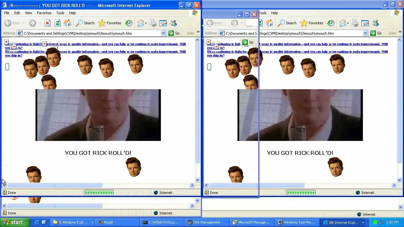Click Links label in left window toolbar
The width and height of the screenshot is (404, 227).
pos(190,33)
